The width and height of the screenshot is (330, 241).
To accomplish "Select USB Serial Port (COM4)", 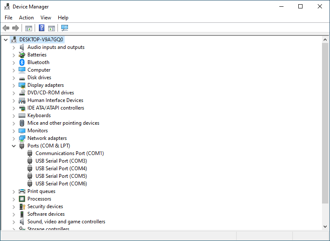I will click(61, 169).
